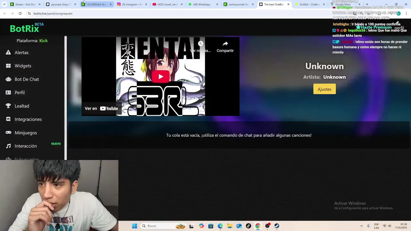Click Chrome icon in taskbar

coord(258,226)
